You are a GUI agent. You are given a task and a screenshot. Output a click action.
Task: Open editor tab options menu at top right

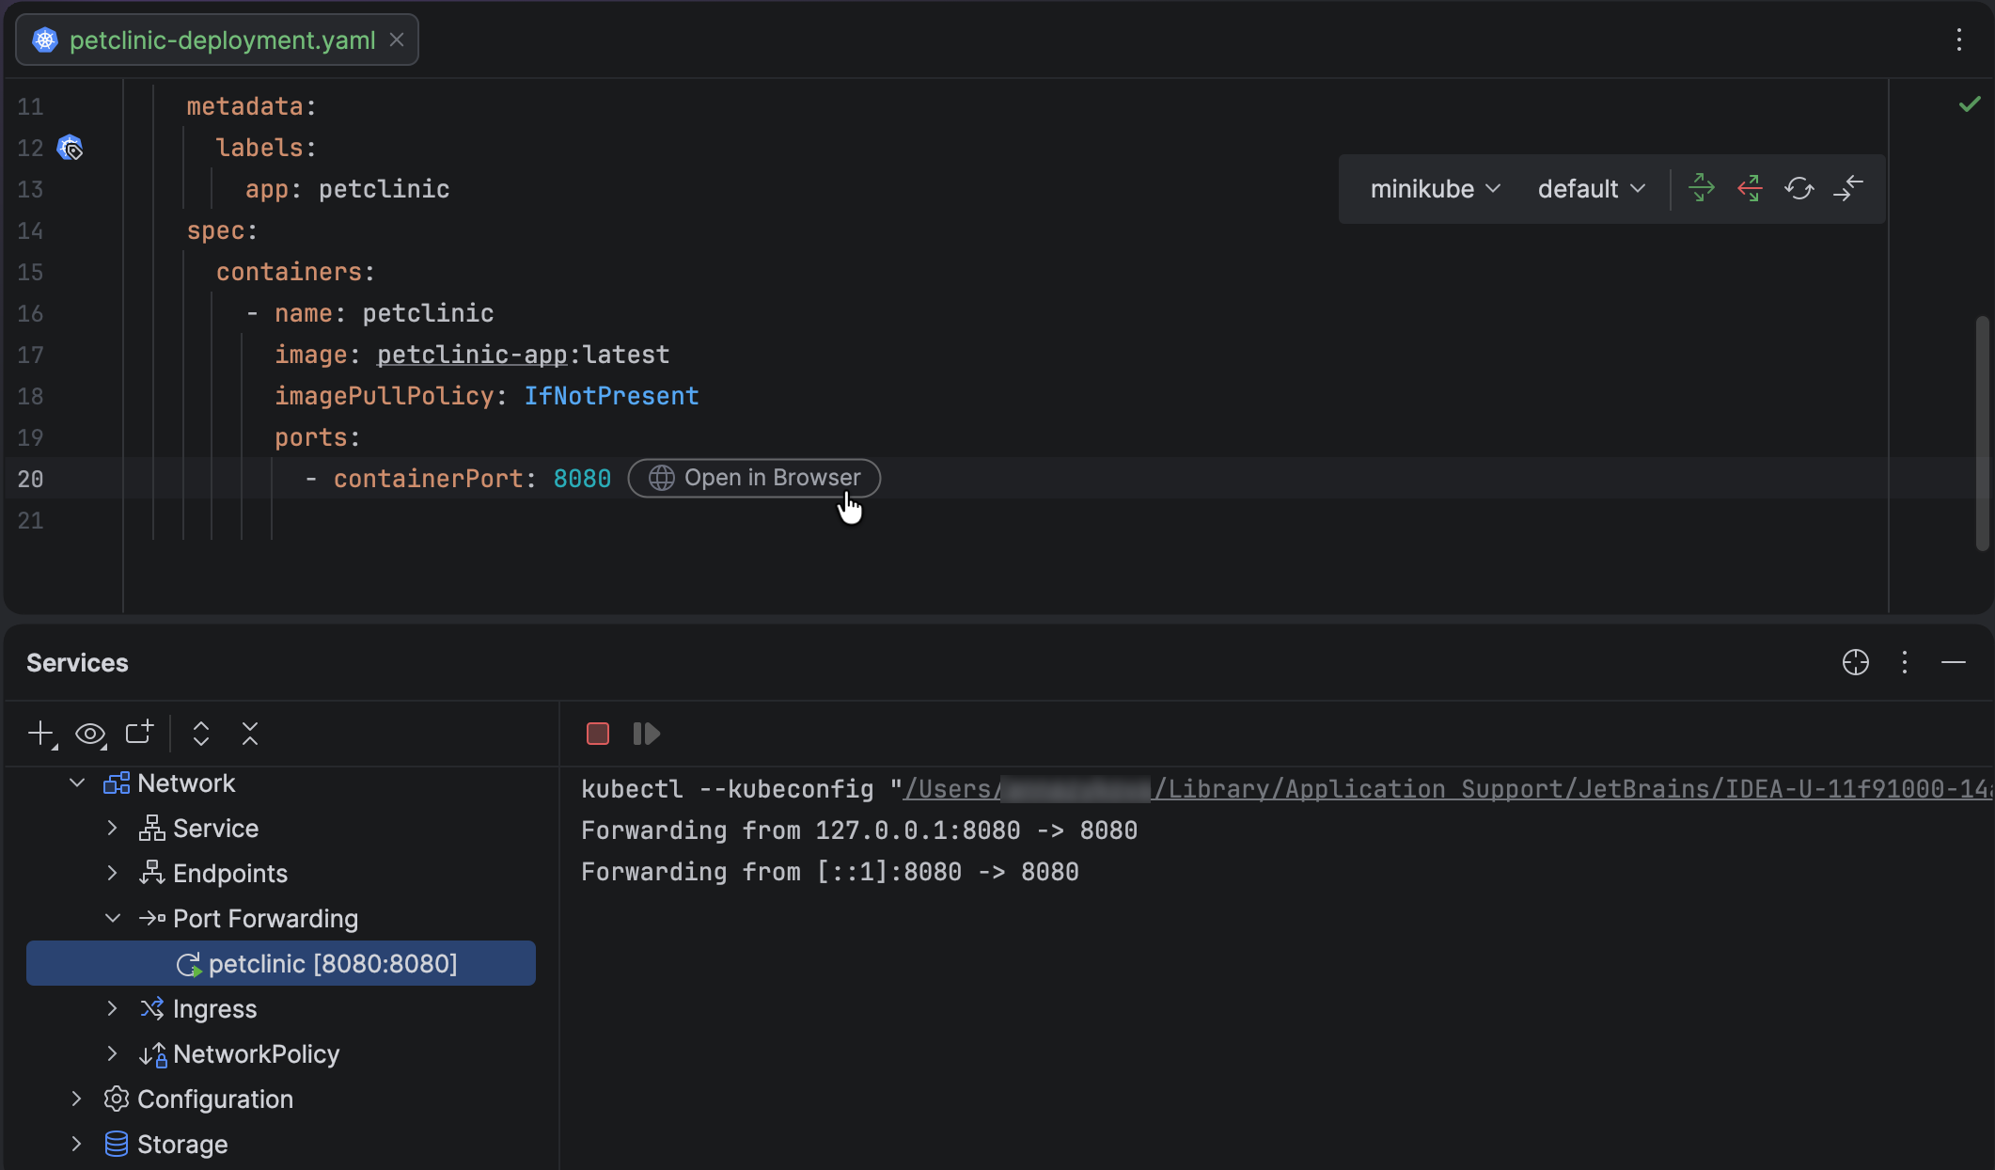[x=1959, y=40]
